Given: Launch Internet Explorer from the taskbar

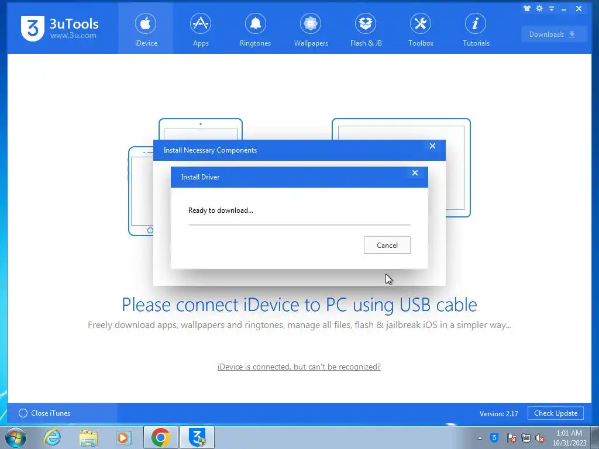Looking at the screenshot, I should pos(52,437).
